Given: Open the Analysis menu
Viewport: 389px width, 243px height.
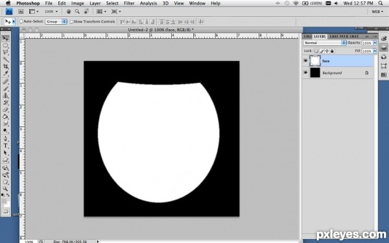Looking at the screenshot, I should pyautogui.click(x=148, y=3).
